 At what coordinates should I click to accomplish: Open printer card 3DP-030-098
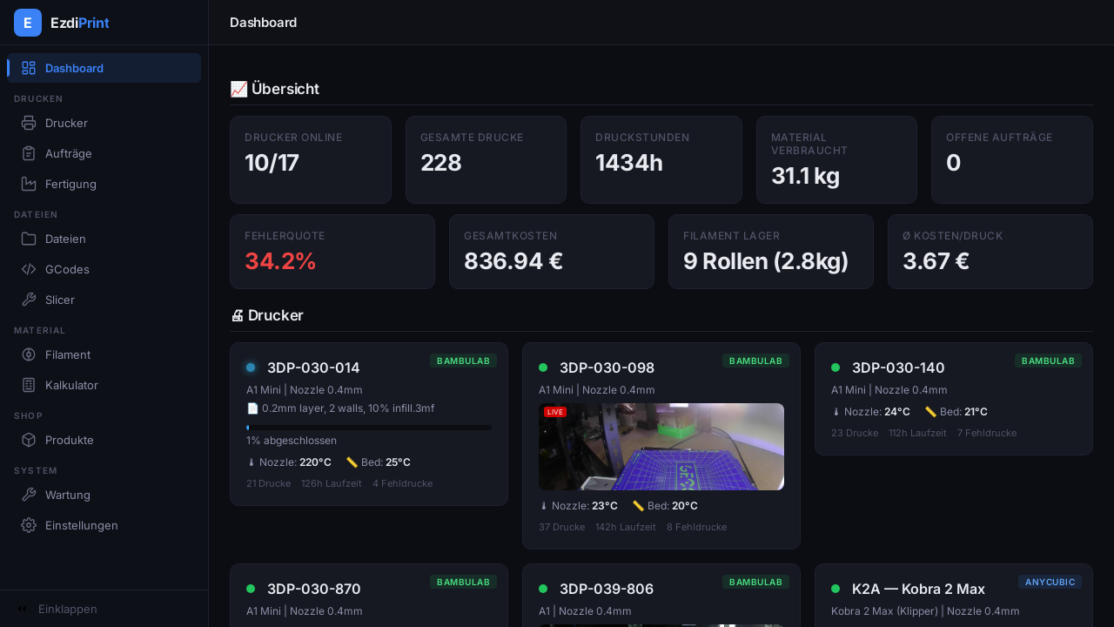661,446
